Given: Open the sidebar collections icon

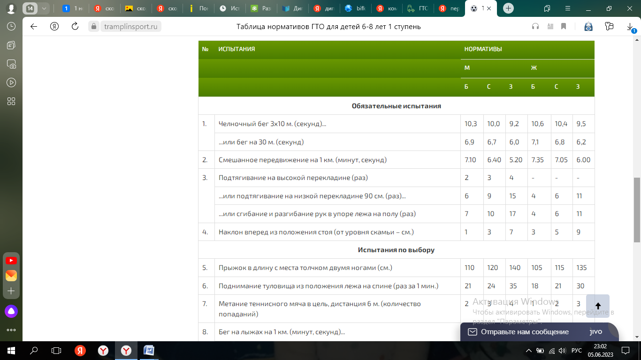Looking at the screenshot, I should tap(11, 45).
